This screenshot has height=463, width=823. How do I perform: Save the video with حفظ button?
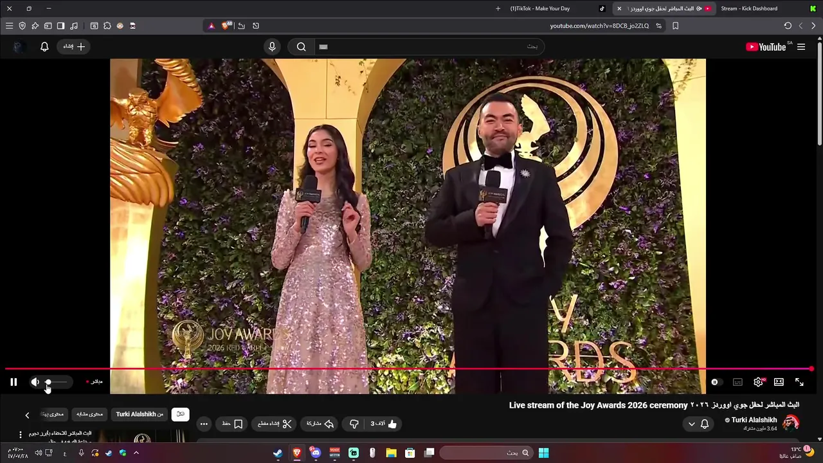pyautogui.click(x=233, y=424)
